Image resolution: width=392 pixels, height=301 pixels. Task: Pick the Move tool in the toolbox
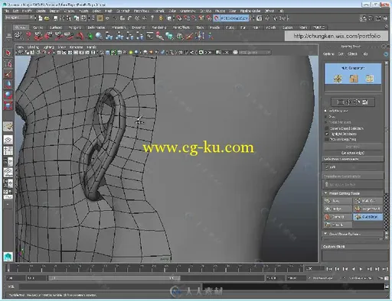click(x=8, y=84)
